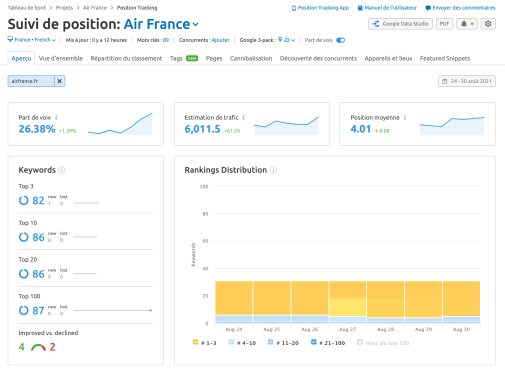
Task: Open project settings gear icon
Action: 488,24
